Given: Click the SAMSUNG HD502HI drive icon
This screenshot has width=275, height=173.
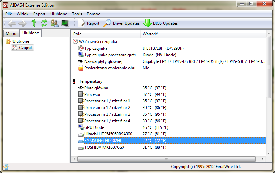Looking at the screenshot, I should click(x=81, y=141).
